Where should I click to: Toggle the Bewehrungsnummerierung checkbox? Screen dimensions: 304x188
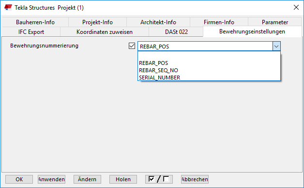132,46
